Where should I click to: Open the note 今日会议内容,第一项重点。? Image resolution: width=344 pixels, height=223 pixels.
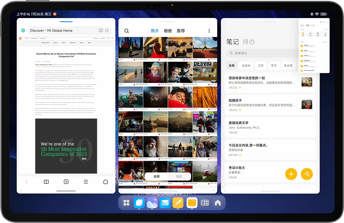pos(270,150)
